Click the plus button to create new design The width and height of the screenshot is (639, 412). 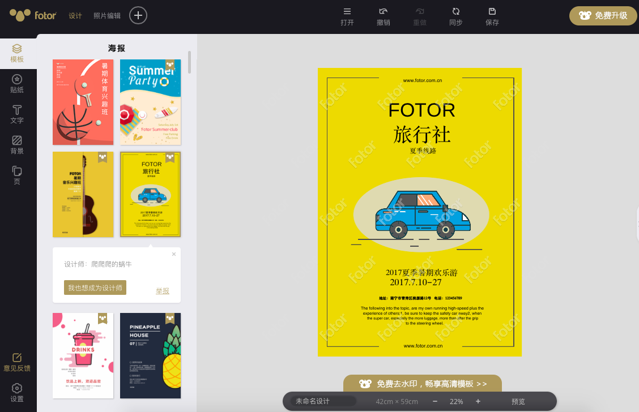(x=138, y=15)
